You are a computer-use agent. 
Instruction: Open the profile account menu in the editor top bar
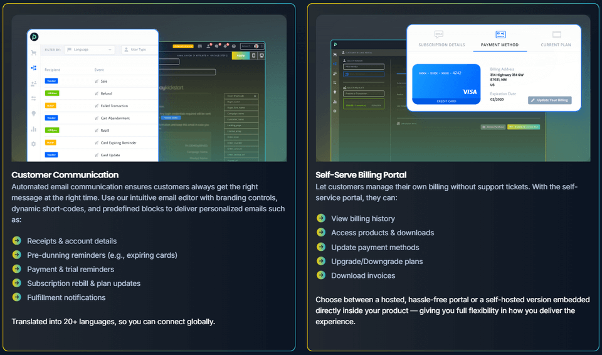click(252, 46)
